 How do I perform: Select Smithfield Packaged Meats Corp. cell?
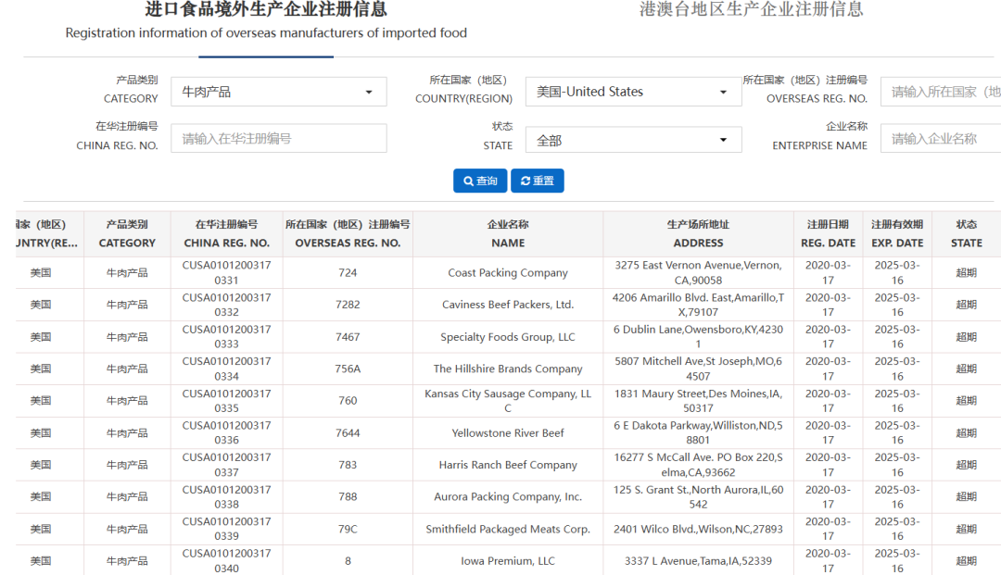coord(508,529)
